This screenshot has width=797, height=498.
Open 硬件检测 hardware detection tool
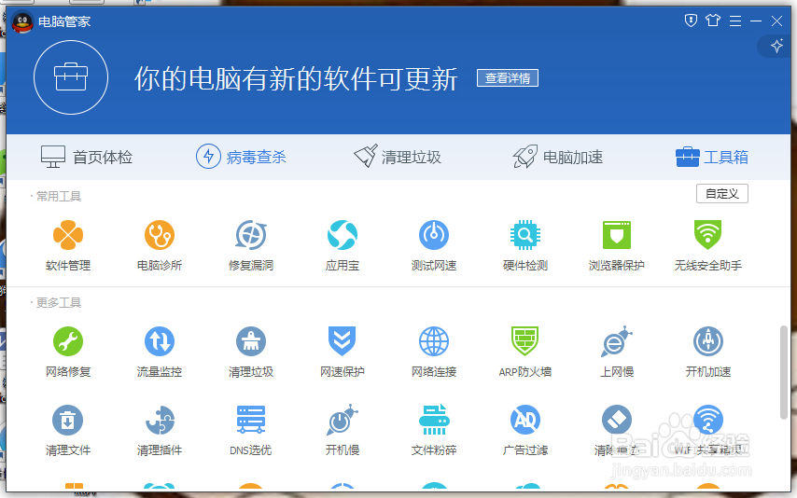click(525, 245)
